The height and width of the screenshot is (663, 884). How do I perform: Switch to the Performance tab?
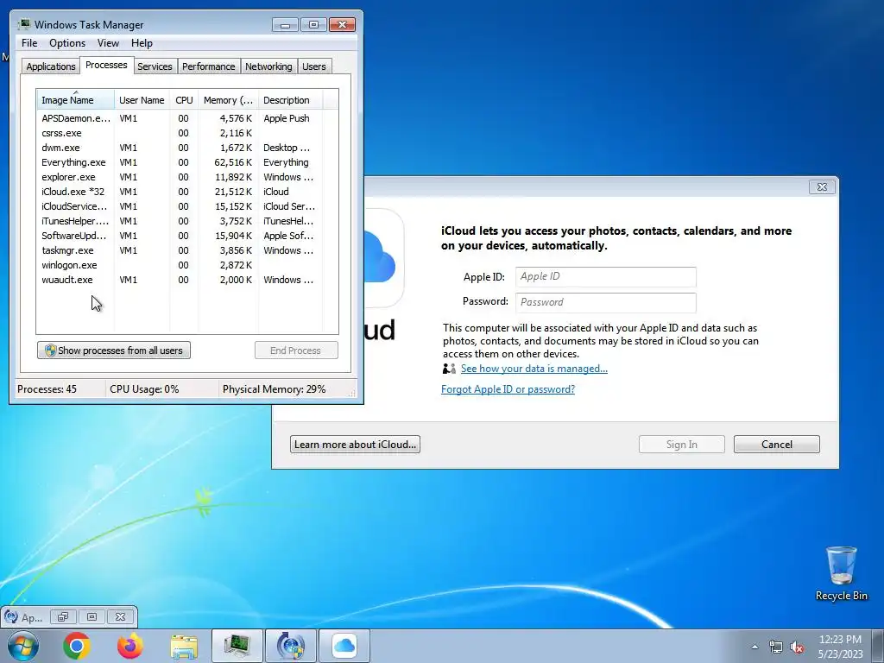209,66
